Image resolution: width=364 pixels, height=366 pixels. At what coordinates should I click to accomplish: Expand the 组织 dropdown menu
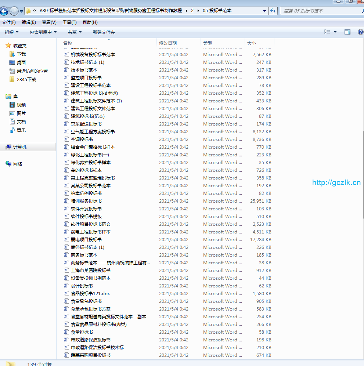11,32
